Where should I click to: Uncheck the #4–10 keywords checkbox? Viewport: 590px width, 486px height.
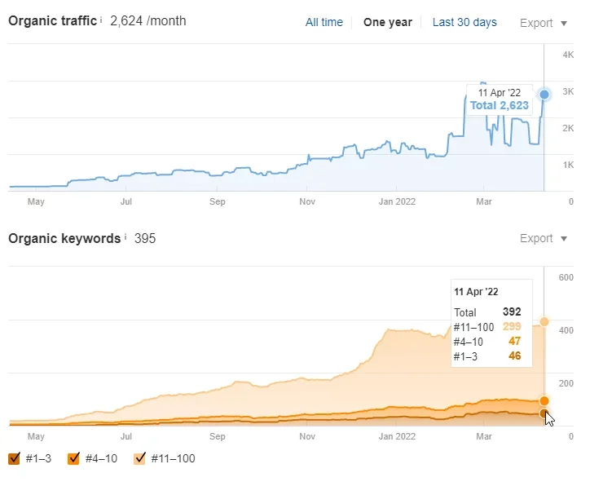point(73,458)
